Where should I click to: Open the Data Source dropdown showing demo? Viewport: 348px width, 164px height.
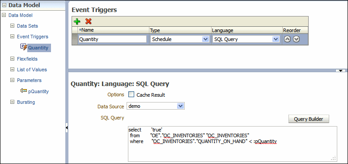point(180,106)
